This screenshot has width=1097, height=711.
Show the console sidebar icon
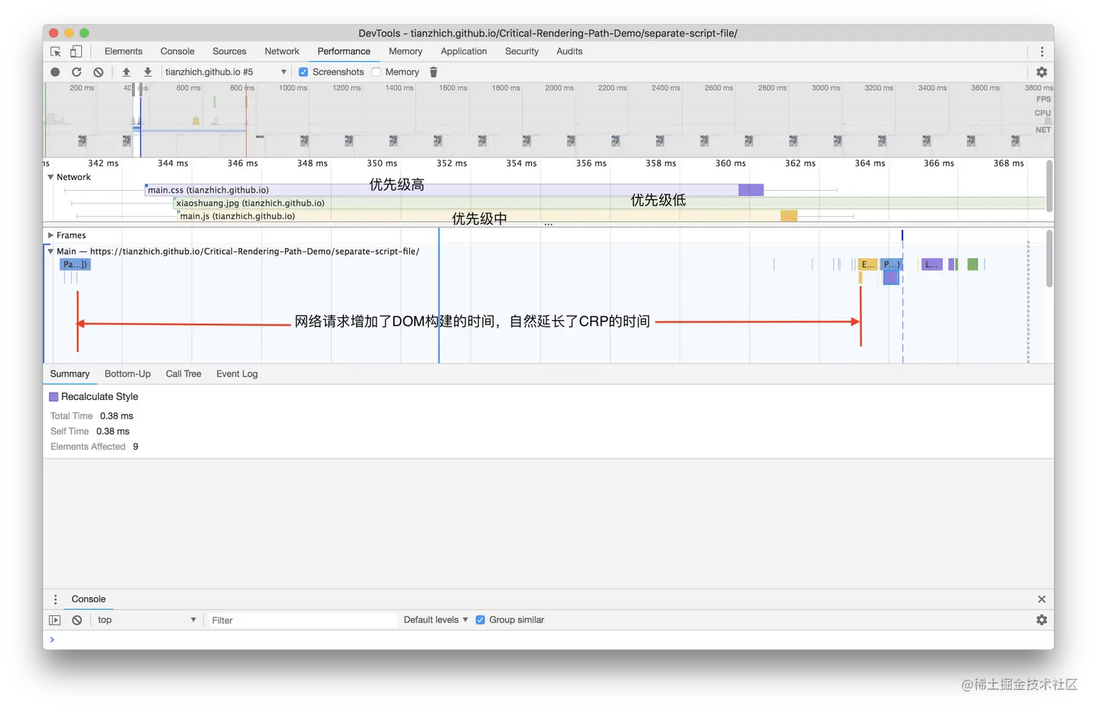(54, 620)
